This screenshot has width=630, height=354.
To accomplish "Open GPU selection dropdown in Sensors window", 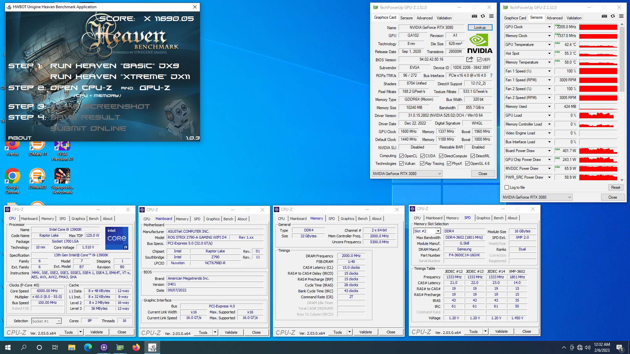I will pos(537,197).
